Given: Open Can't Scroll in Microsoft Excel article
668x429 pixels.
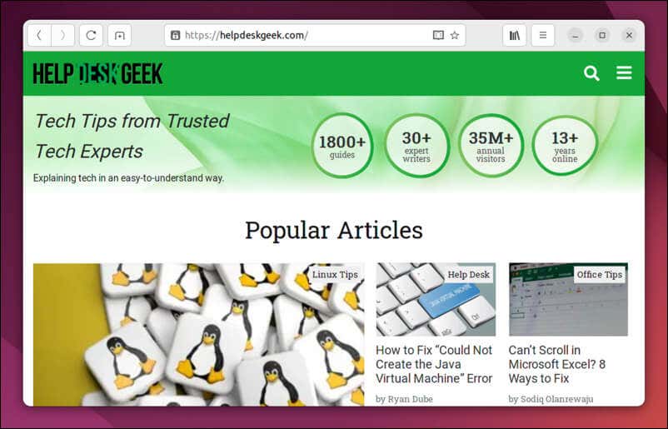Looking at the screenshot, I should click(x=557, y=364).
